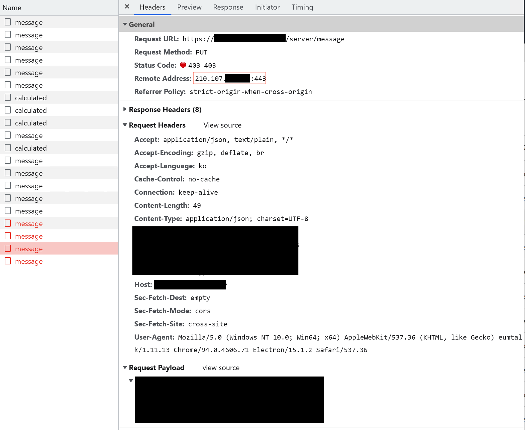Screen dimensions: 525x430
Task: Click the file icon of second calculated row
Action: 8,110
